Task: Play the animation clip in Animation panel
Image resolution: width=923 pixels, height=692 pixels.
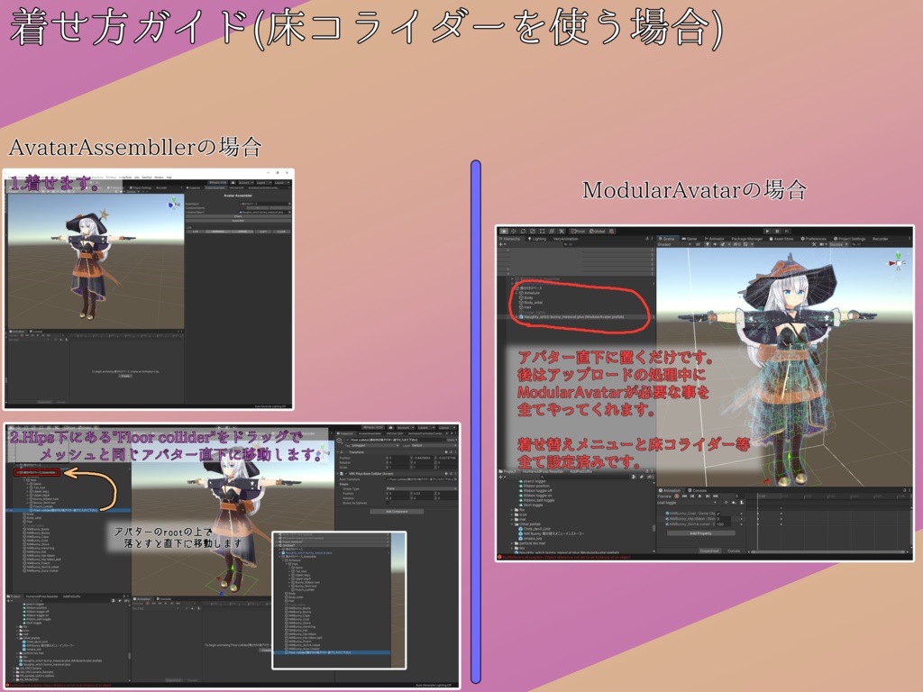Action: pos(699,496)
